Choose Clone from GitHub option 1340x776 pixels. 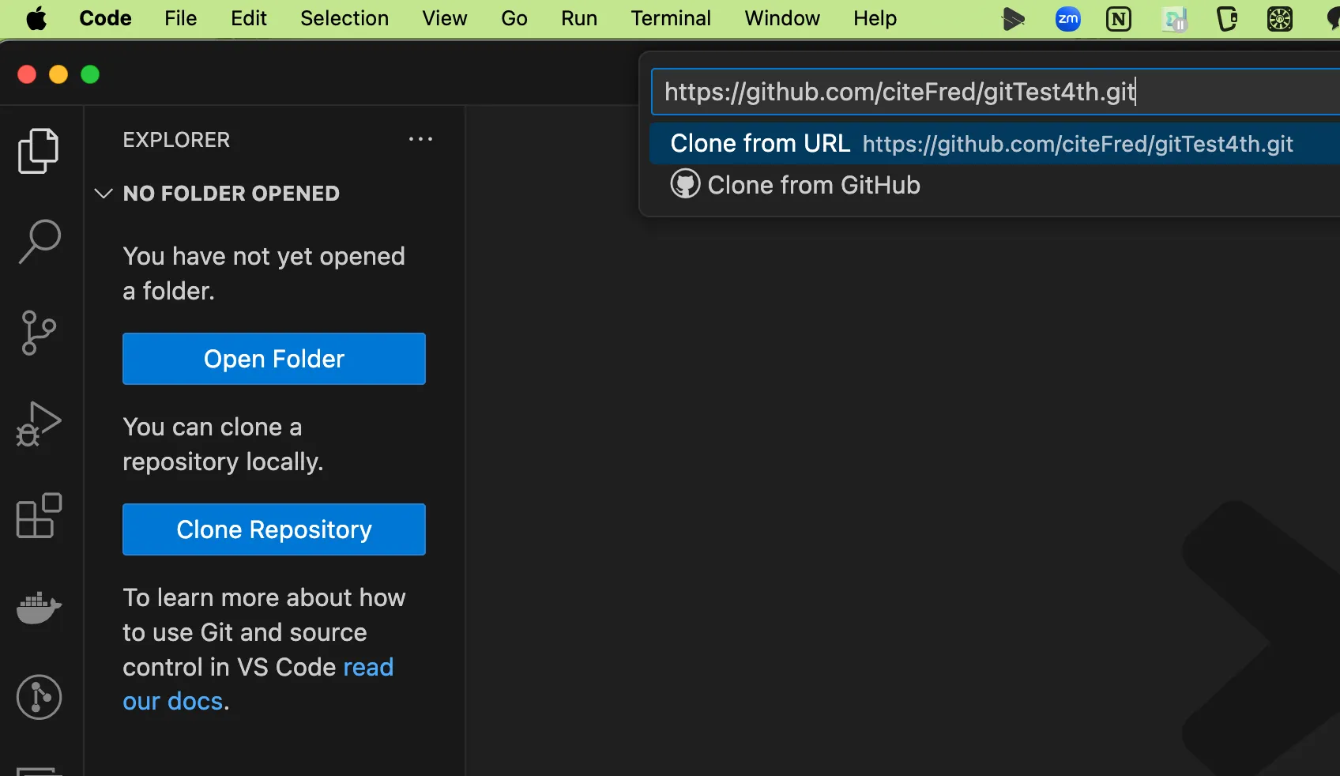(x=814, y=185)
